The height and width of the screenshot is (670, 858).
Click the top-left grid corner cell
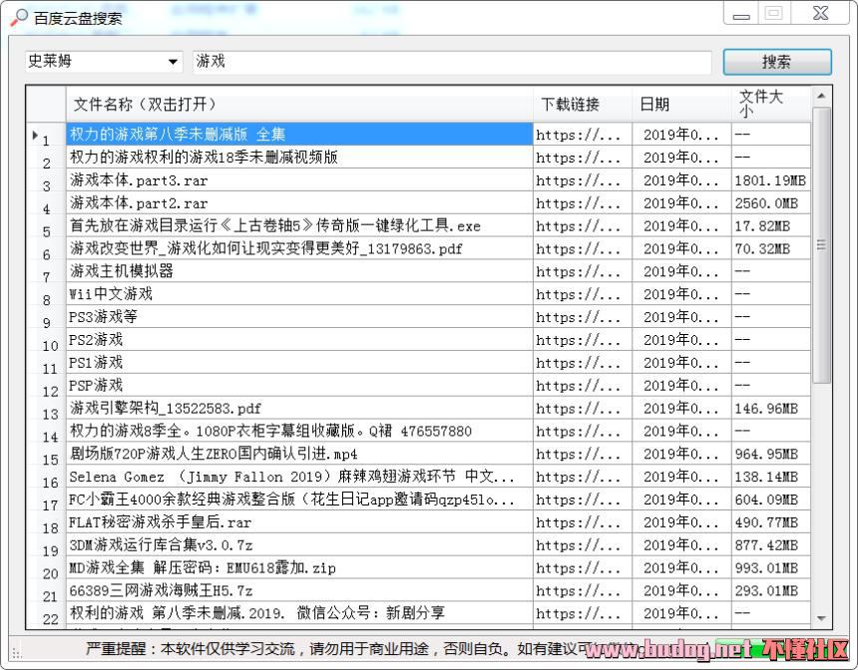point(46,104)
